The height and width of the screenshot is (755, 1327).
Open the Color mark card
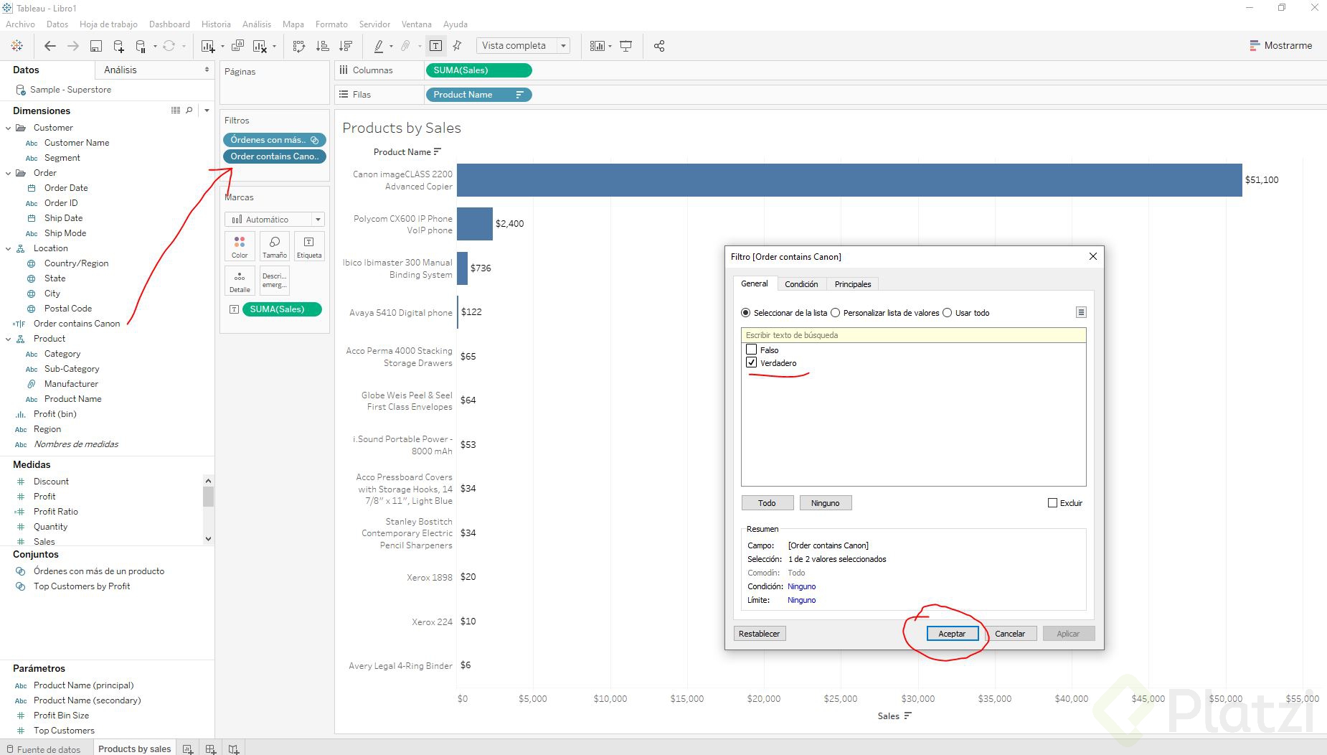tap(240, 246)
